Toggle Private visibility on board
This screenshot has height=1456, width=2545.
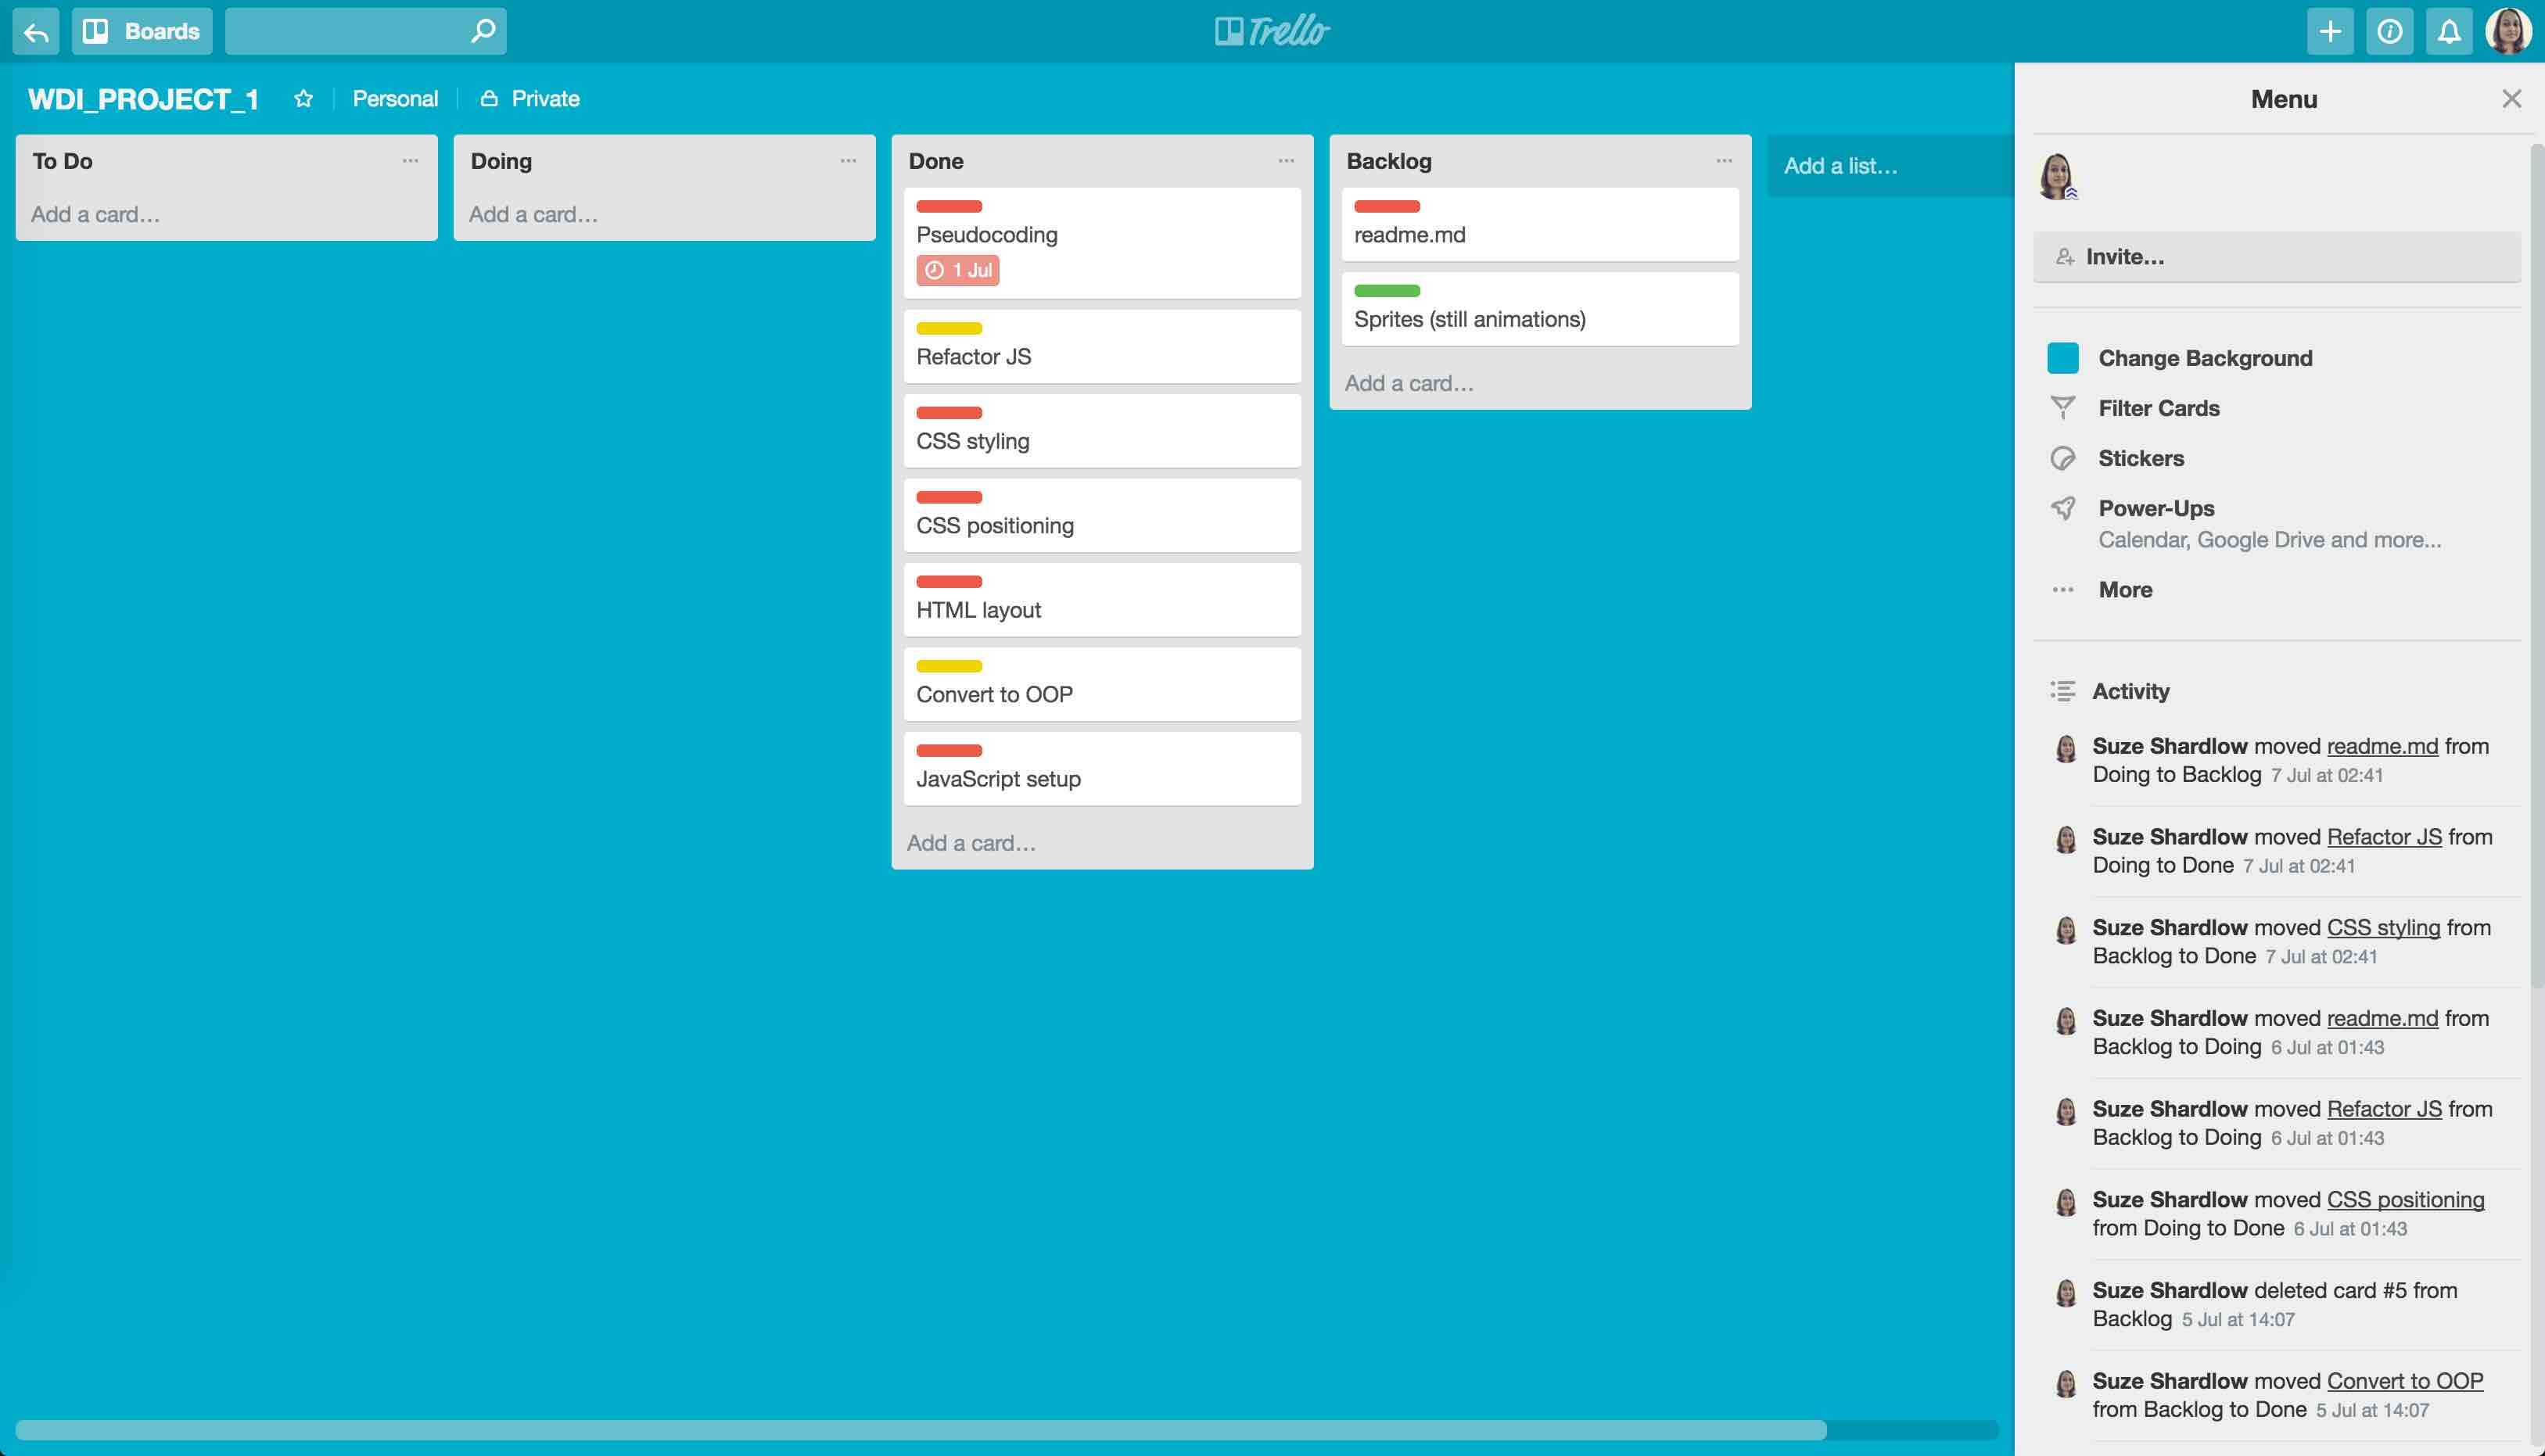click(529, 98)
